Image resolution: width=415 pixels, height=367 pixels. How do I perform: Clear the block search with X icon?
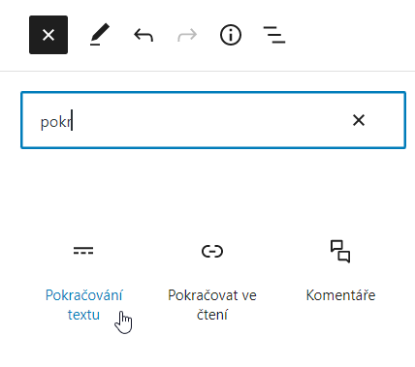[359, 120]
